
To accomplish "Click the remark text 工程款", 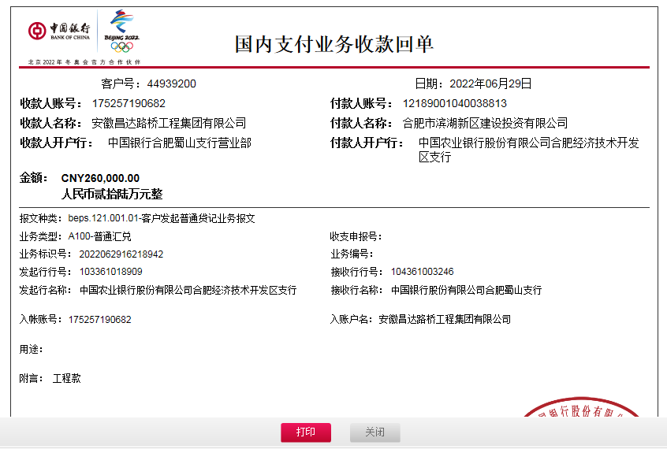I will (67, 379).
